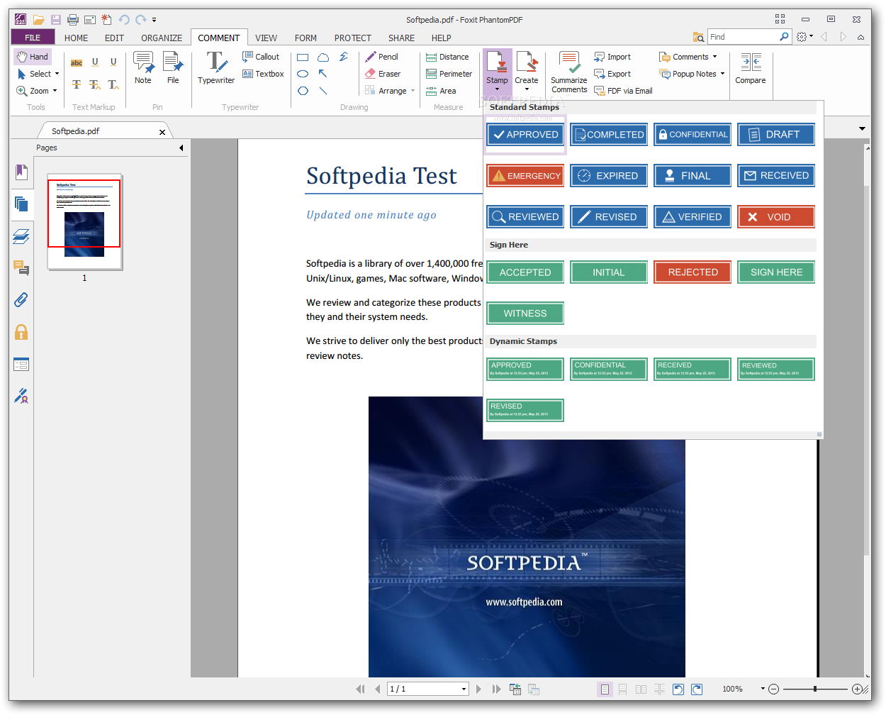Click the zoom in plus button

(857, 689)
